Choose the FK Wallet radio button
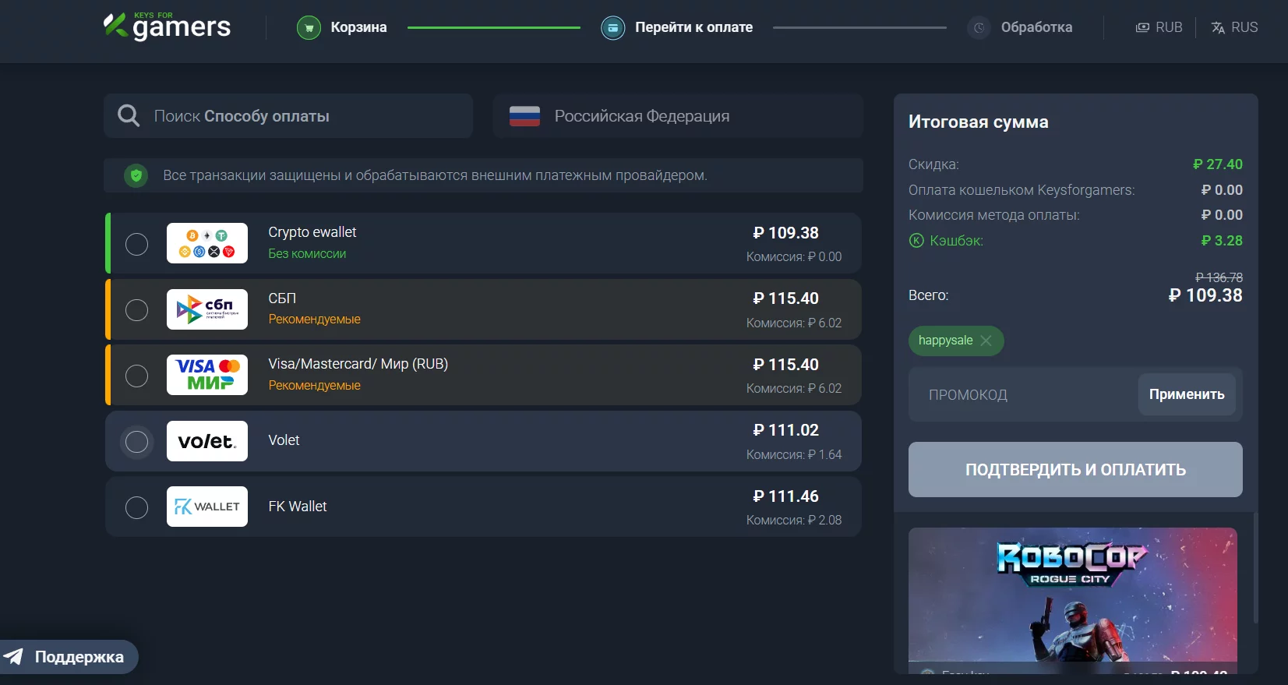Image resolution: width=1288 pixels, height=685 pixels. [137, 507]
